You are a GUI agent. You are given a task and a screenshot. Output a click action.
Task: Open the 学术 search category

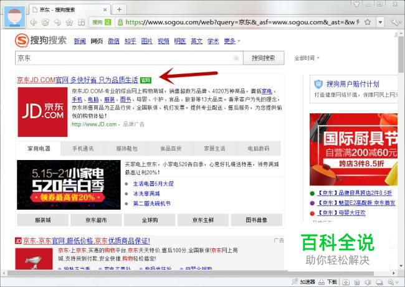click(213, 41)
